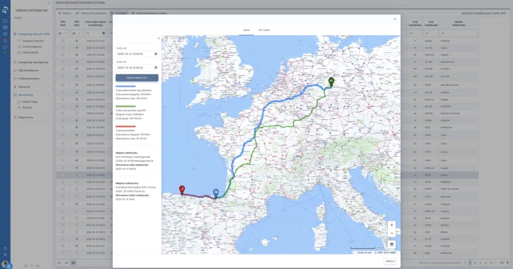Zoom out on the map
The height and width of the screenshot is (269, 513).
pyautogui.click(x=392, y=233)
